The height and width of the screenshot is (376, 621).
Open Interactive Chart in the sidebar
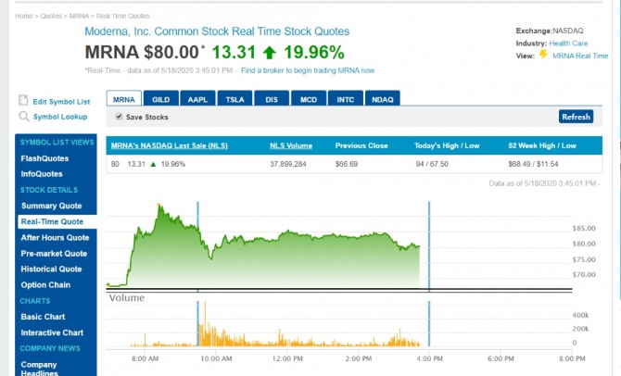pos(52,332)
